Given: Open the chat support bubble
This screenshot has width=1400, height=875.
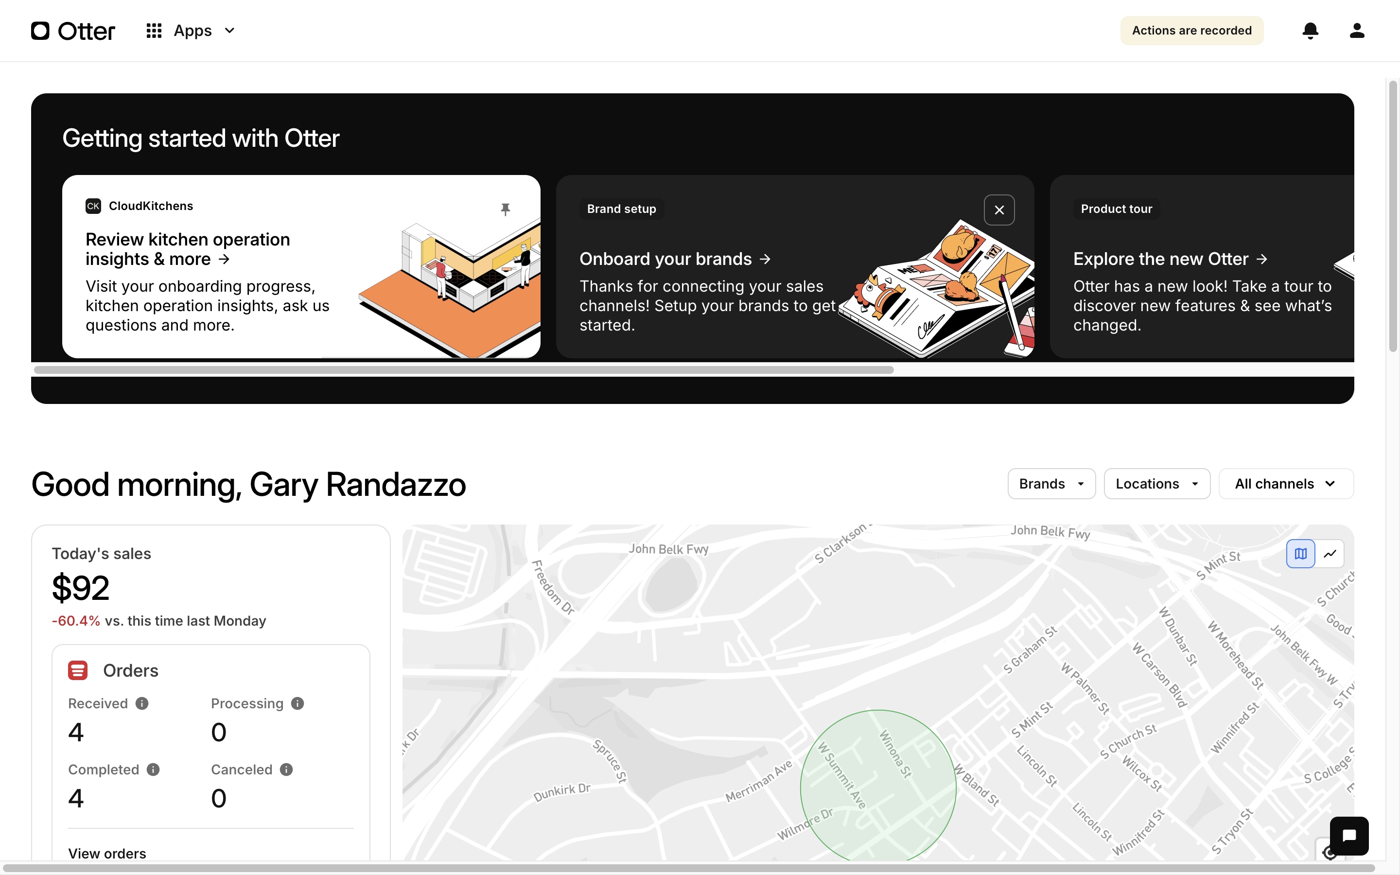Looking at the screenshot, I should point(1349,836).
